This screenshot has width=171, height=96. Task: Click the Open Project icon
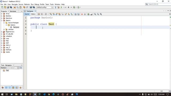click(x=8, y=7)
